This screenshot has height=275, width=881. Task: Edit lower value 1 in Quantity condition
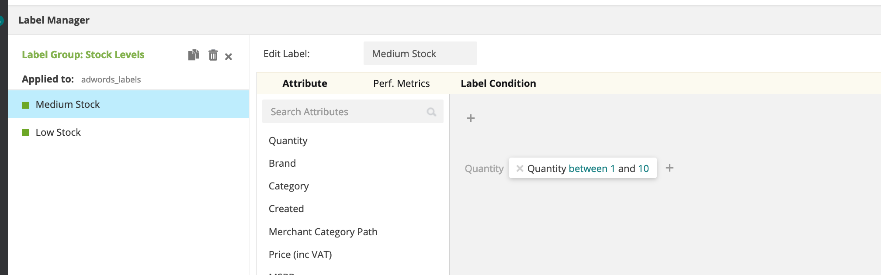click(613, 168)
